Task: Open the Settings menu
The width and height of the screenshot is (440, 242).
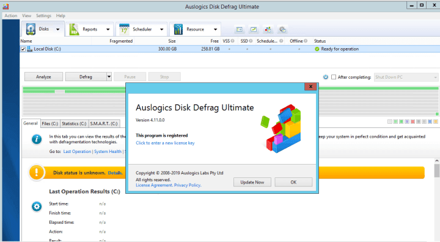Action: click(43, 16)
